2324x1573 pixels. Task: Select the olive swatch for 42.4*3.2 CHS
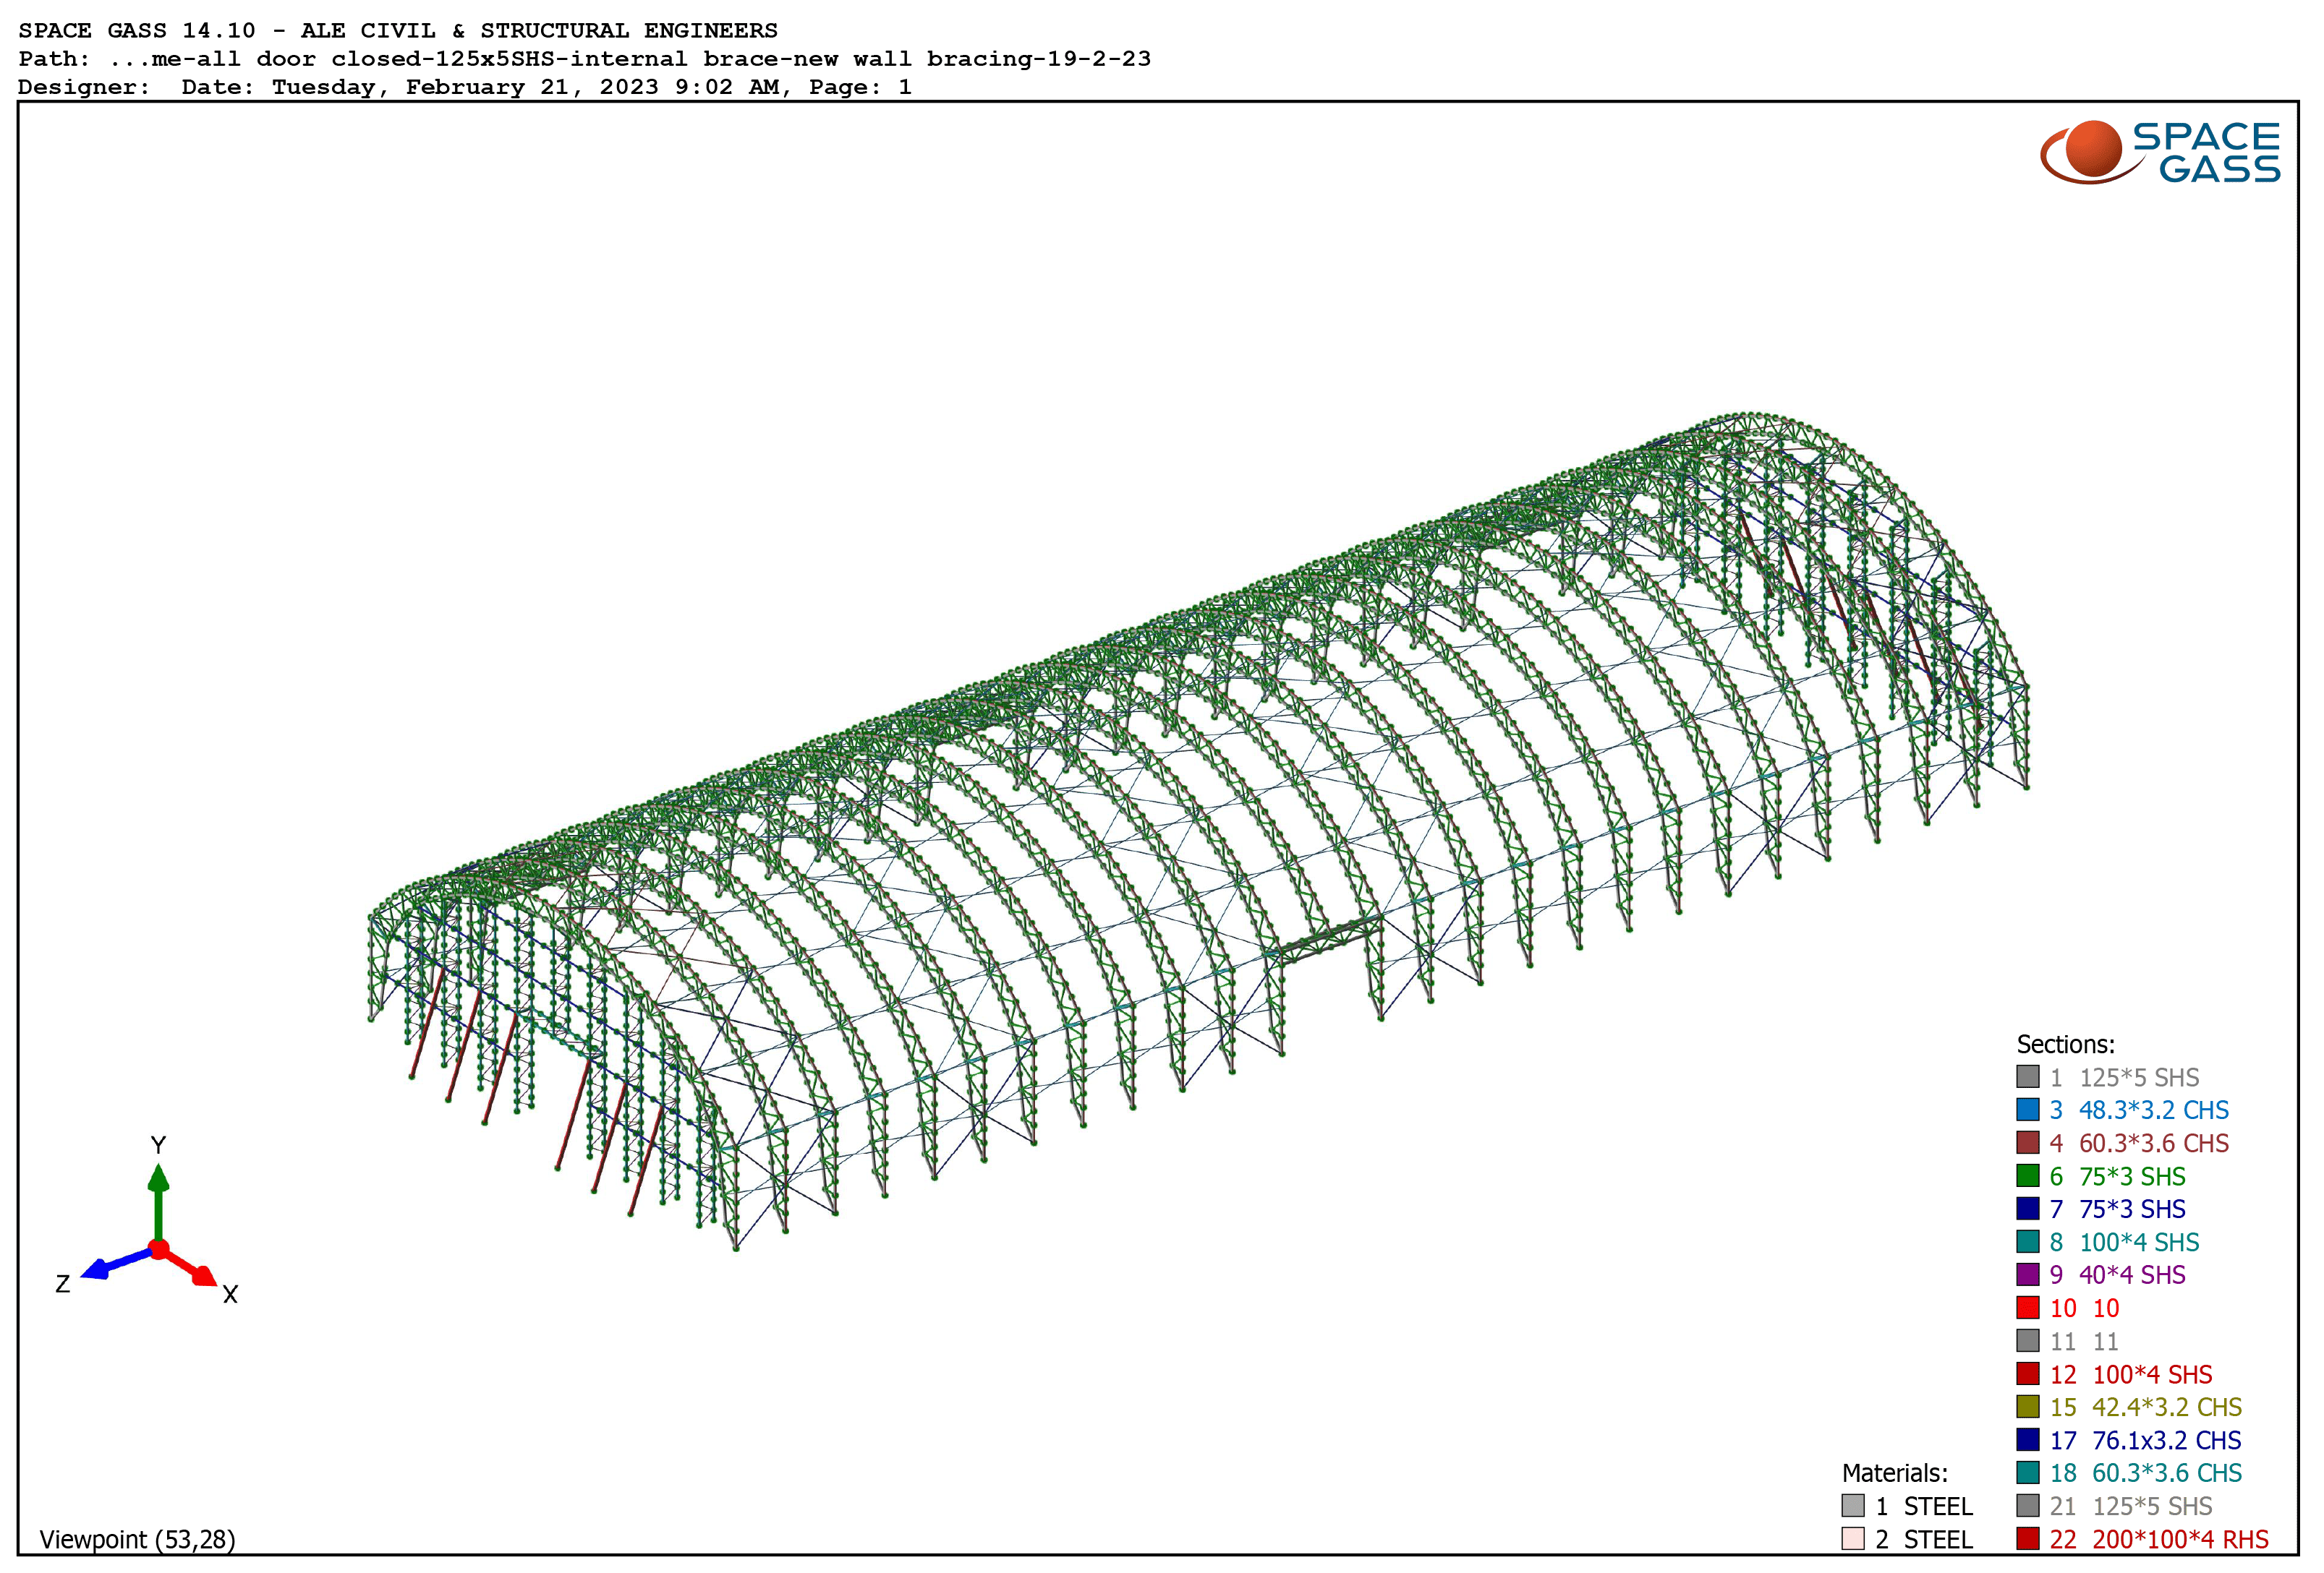pyautogui.click(x=2028, y=1406)
